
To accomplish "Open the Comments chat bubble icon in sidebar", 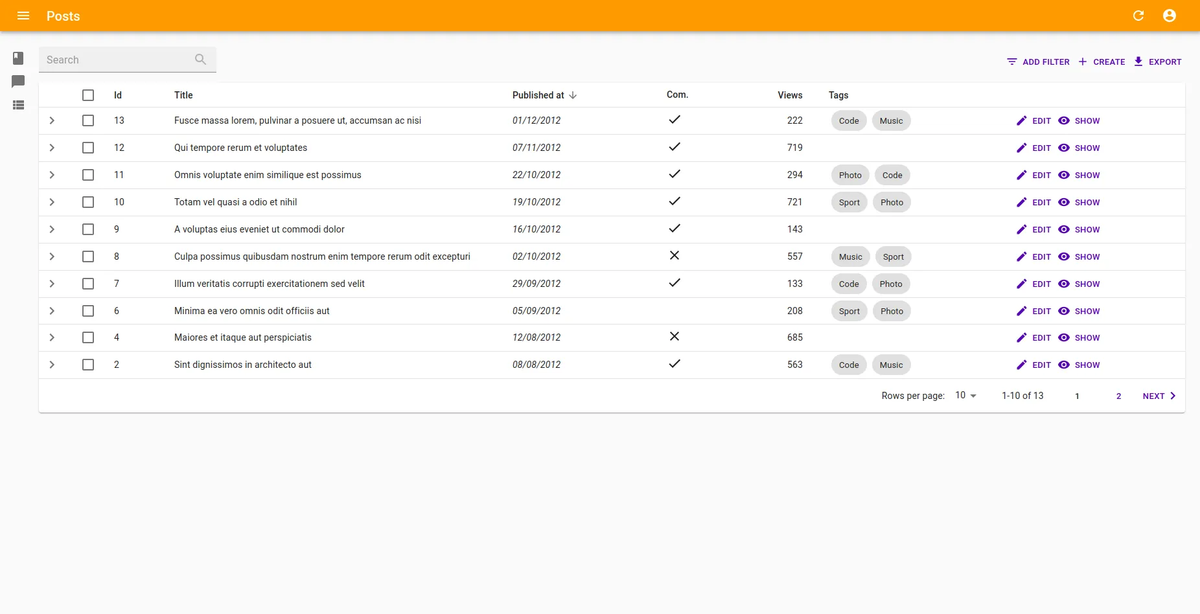I will pyautogui.click(x=17, y=82).
